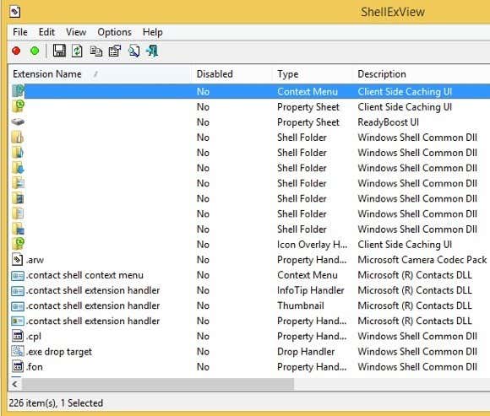Click the Refresh toolbar icon

coord(77,51)
